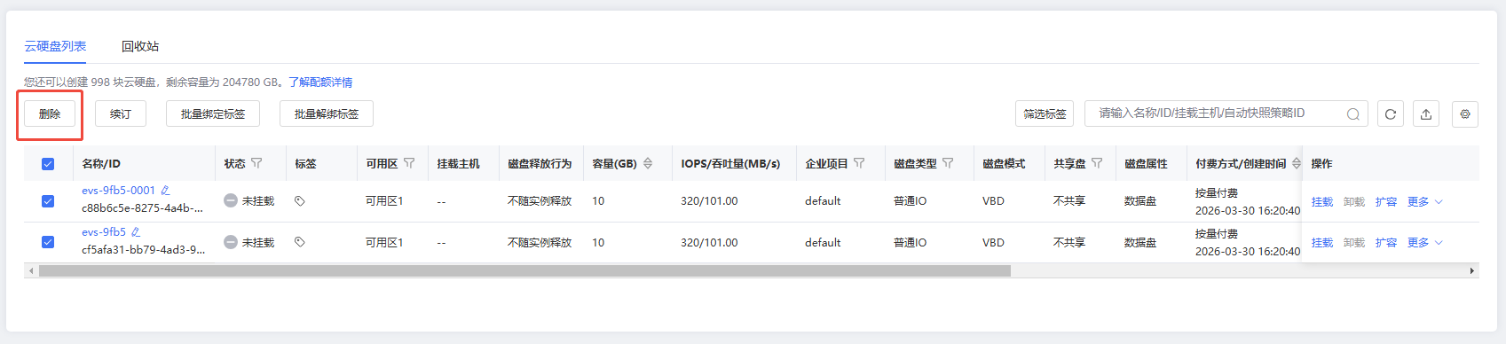
Task: Toggle select-all header checkbox
Action: pos(48,163)
